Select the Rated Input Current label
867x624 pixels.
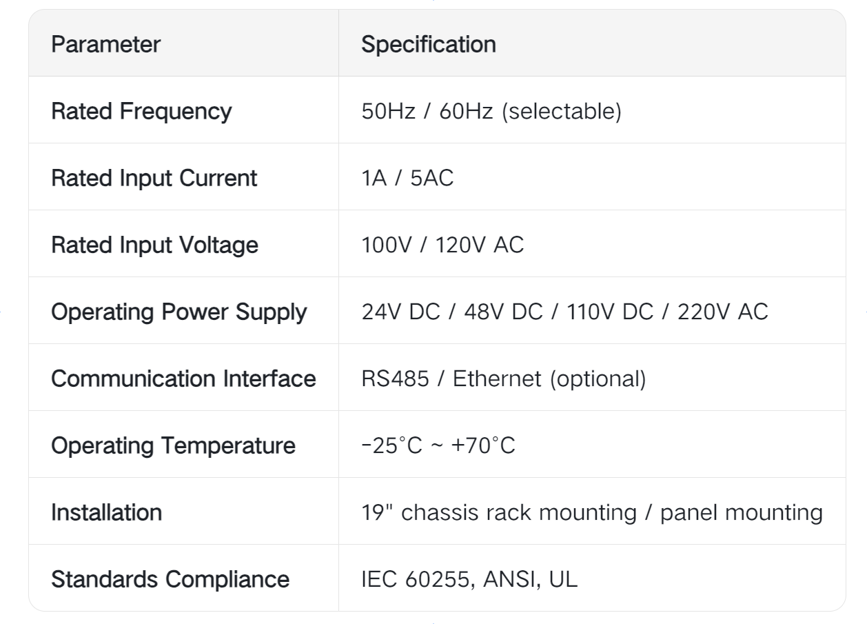click(x=154, y=179)
